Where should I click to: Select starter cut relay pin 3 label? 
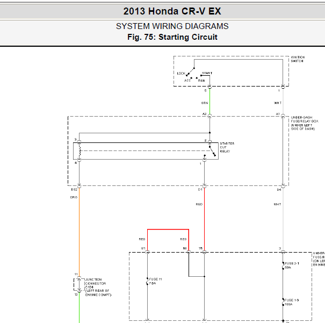pyautogui.click(x=75, y=140)
